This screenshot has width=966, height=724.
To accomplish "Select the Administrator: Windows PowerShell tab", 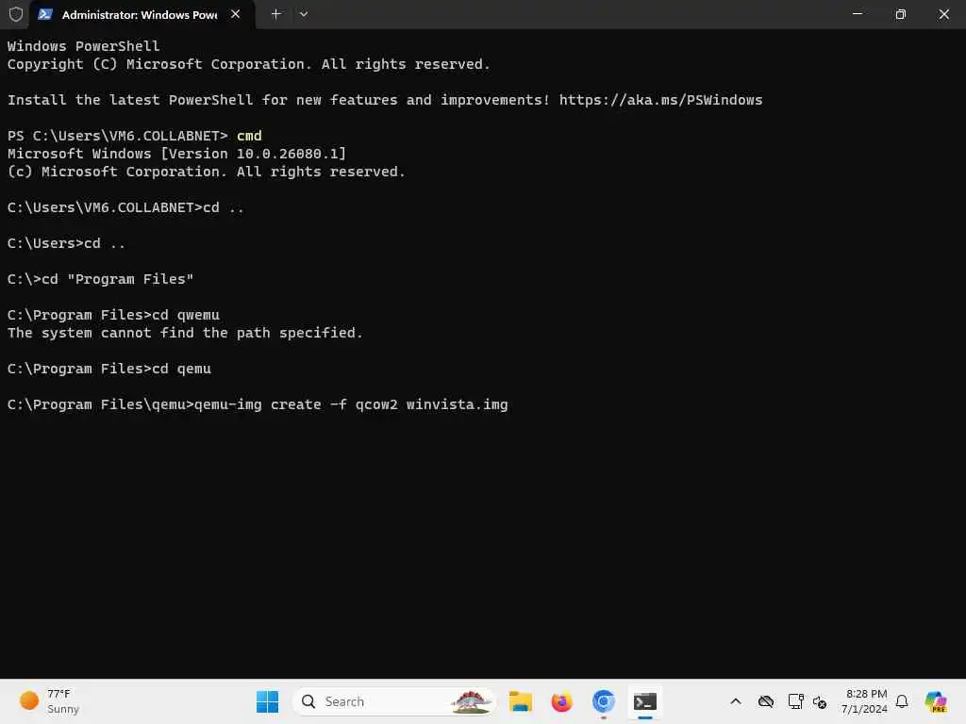I will tap(142, 14).
